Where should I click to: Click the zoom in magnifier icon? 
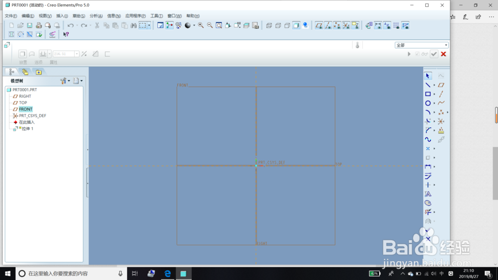[201, 25]
